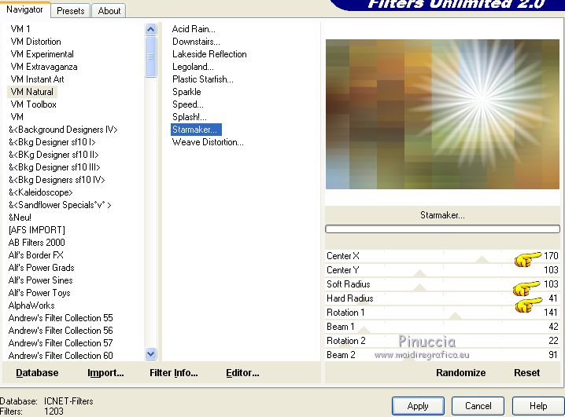
Task: Select &<Background Designers IV> category
Action: 63,130
